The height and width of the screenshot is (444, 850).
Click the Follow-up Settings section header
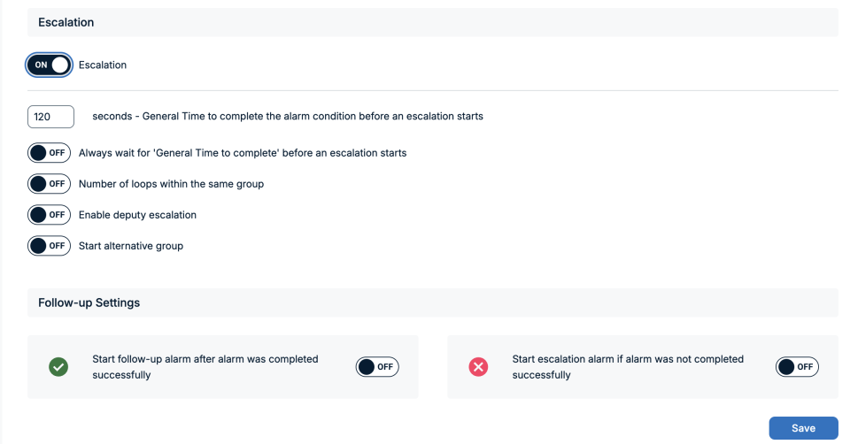pos(89,302)
